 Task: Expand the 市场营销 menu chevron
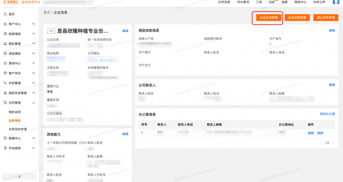[x=33, y=148]
